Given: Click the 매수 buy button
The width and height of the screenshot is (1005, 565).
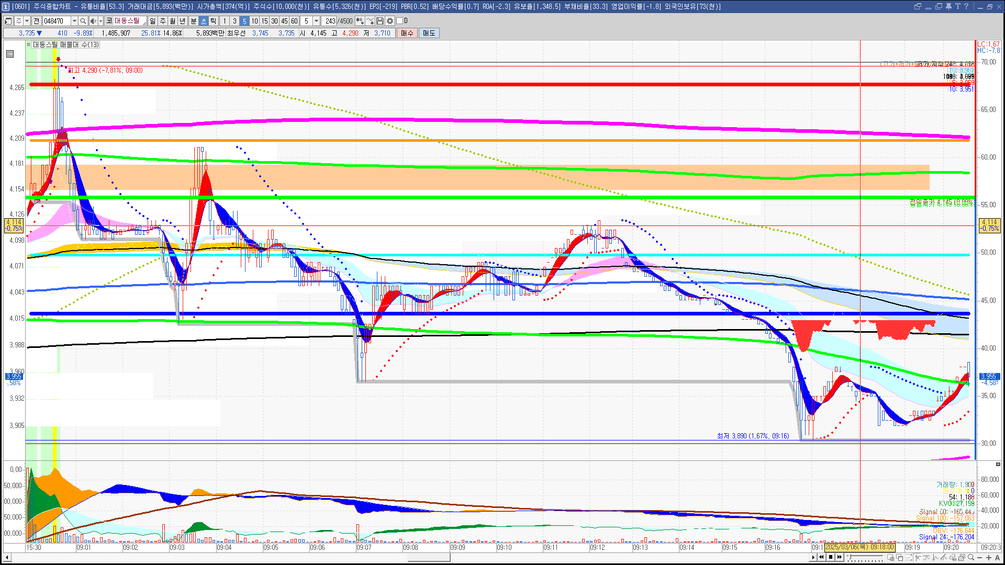Looking at the screenshot, I should click(x=407, y=33).
